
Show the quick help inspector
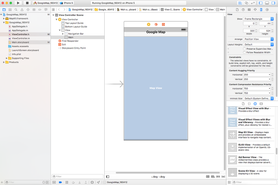click(x=243, y=10)
